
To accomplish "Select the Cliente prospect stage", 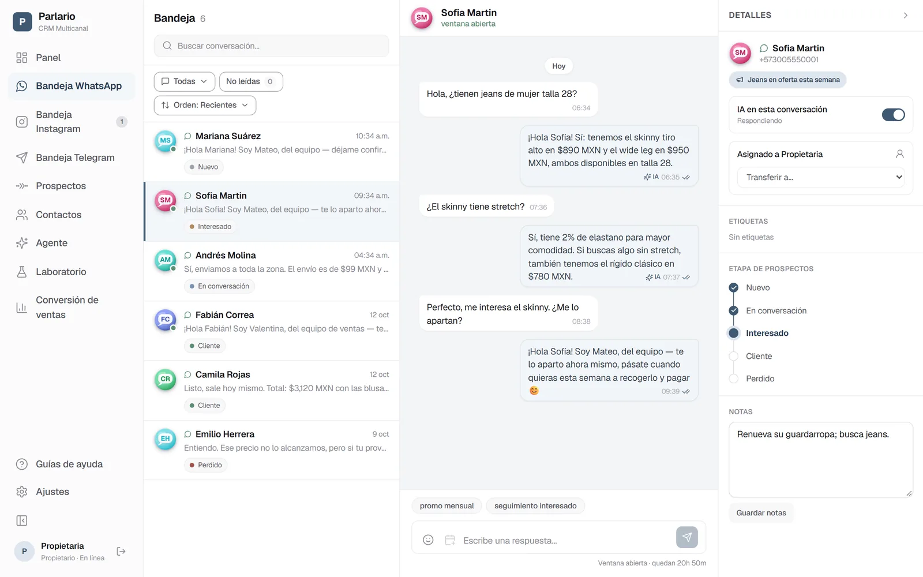I will pos(751,356).
